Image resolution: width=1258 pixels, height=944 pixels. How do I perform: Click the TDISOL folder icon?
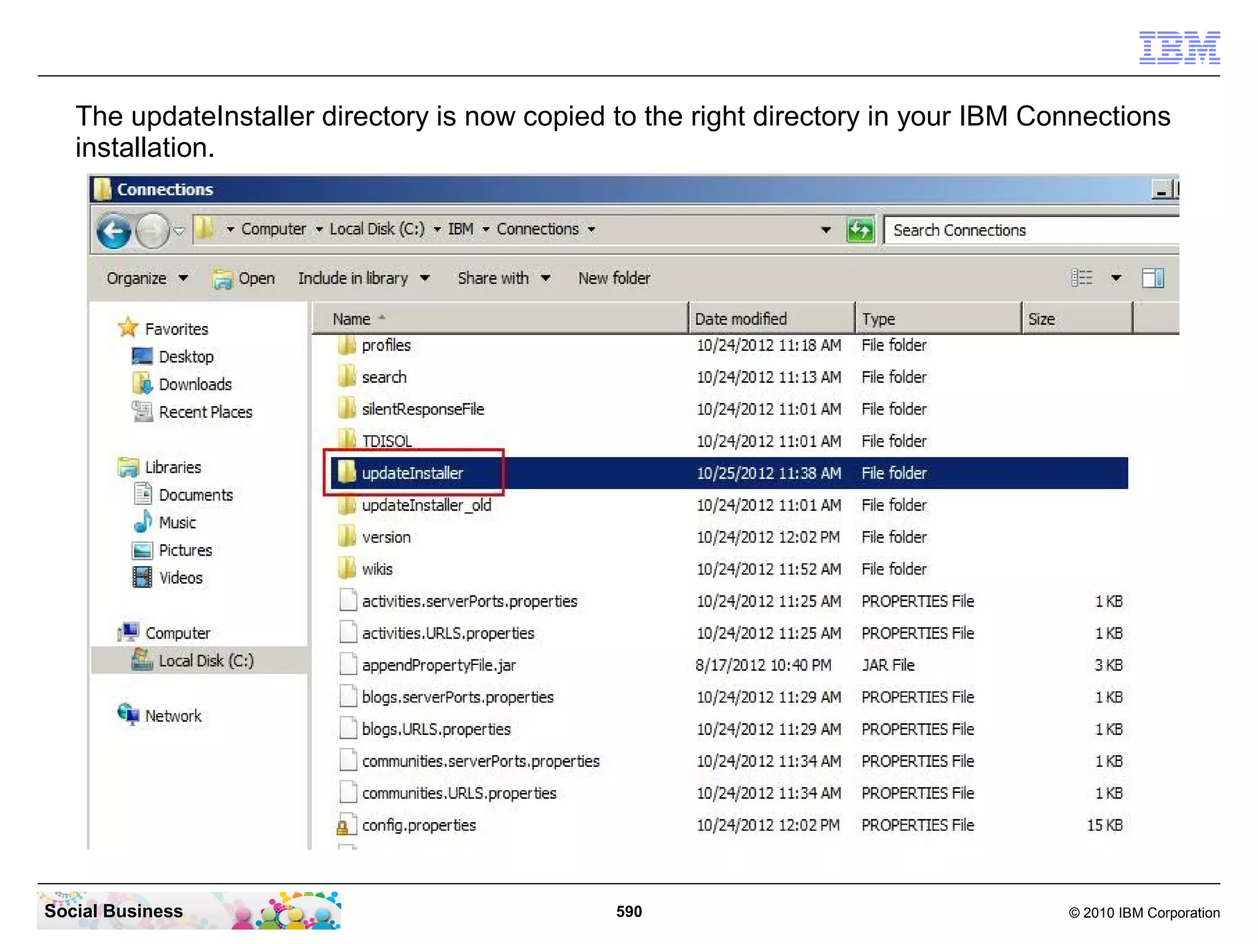(347, 439)
